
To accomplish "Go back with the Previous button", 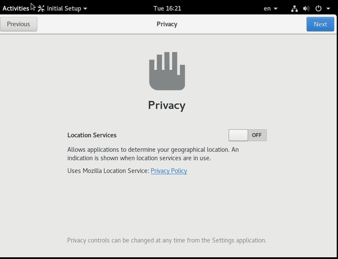I will [x=19, y=24].
